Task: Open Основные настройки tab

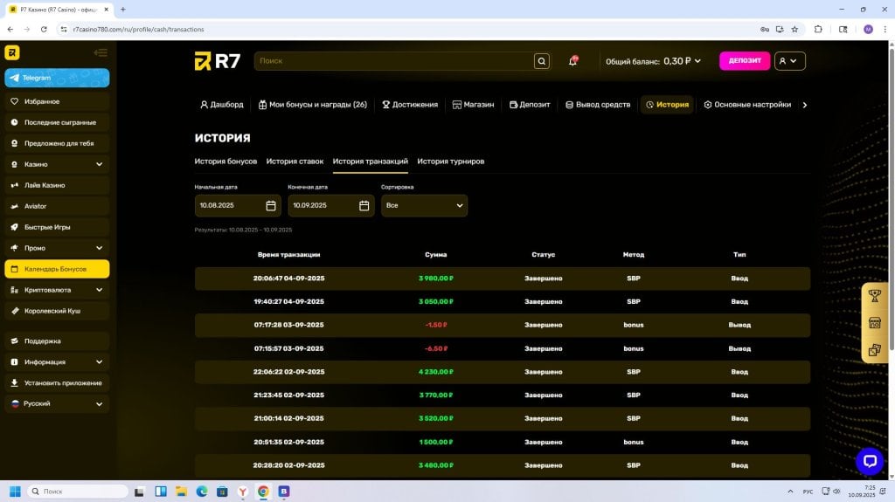Action: point(747,105)
